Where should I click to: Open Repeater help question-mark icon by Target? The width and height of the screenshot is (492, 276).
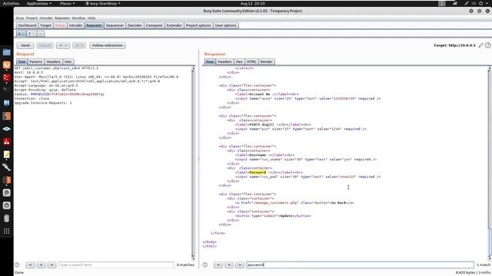487,45
